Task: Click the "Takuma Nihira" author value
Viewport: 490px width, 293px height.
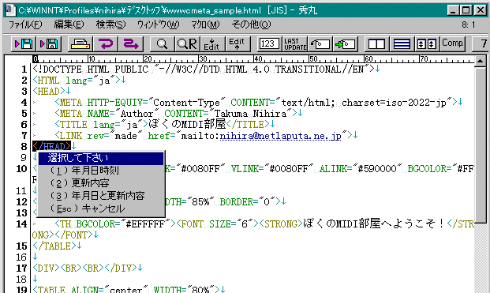Action: (251, 114)
